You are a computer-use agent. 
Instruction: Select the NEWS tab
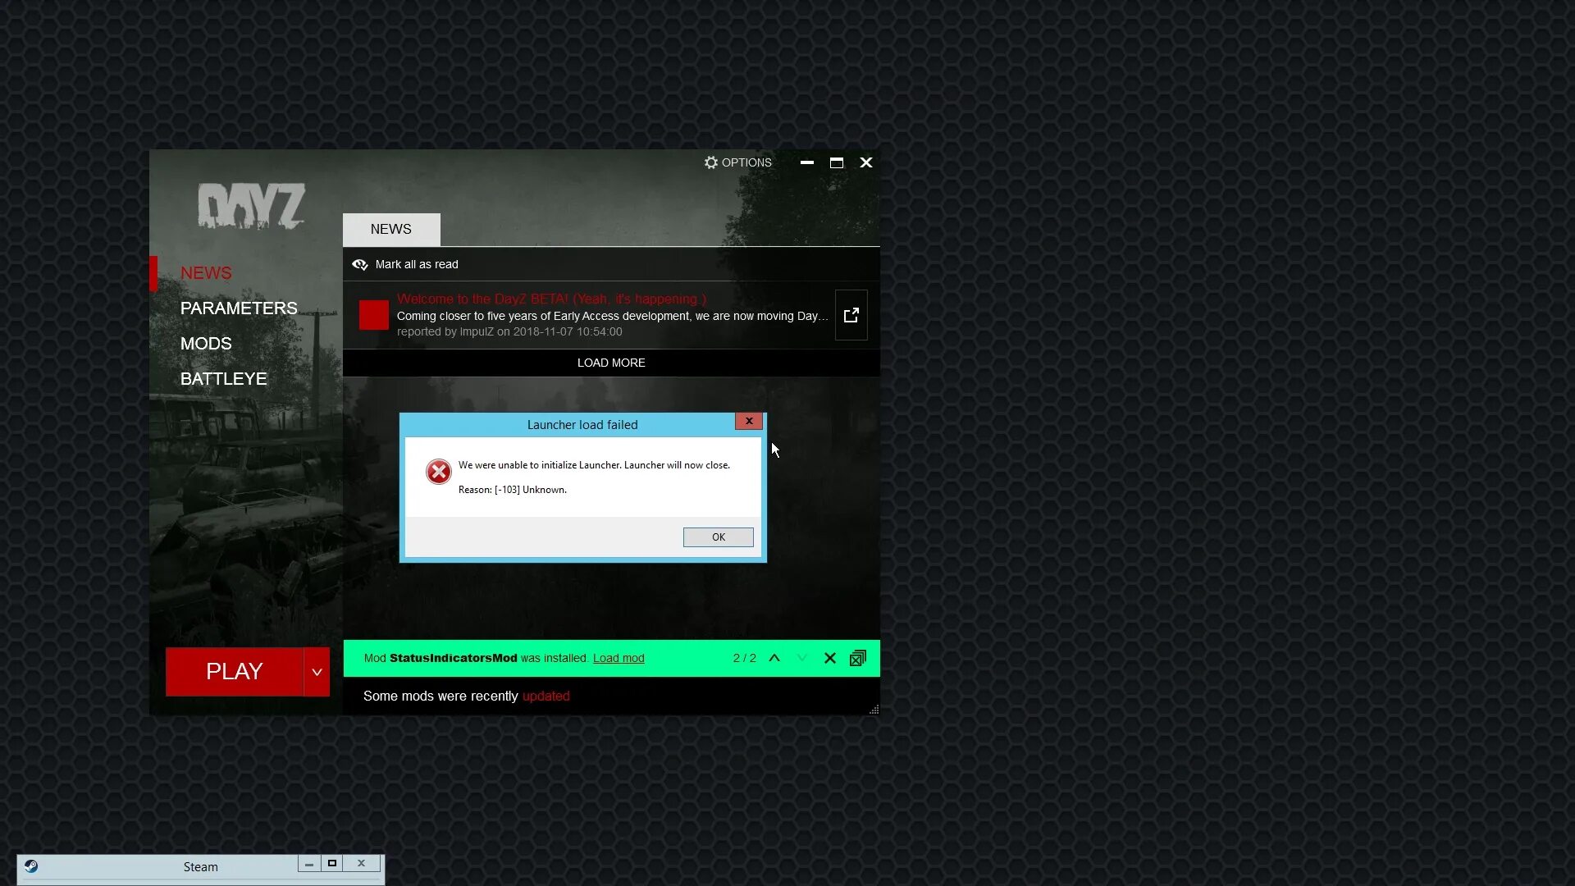[x=391, y=230]
